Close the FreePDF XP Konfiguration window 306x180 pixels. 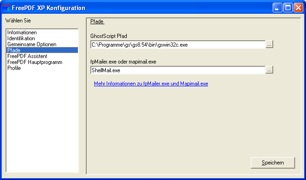[x=298, y=8]
